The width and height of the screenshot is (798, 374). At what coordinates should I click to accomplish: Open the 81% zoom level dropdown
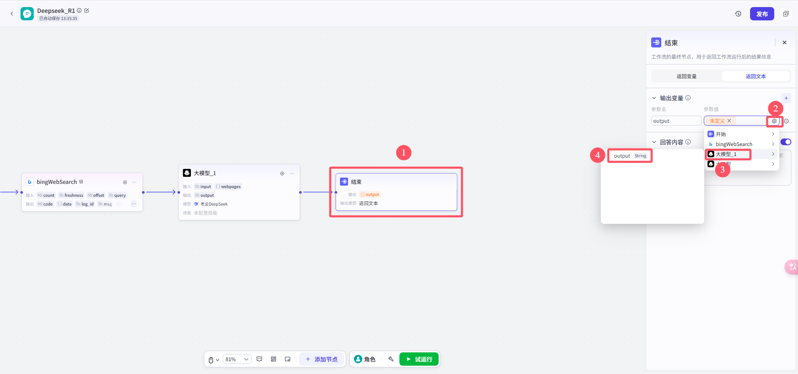coord(237,359)
